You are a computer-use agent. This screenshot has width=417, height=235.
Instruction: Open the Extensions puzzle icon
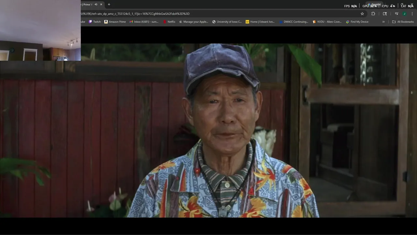point(373,14)
